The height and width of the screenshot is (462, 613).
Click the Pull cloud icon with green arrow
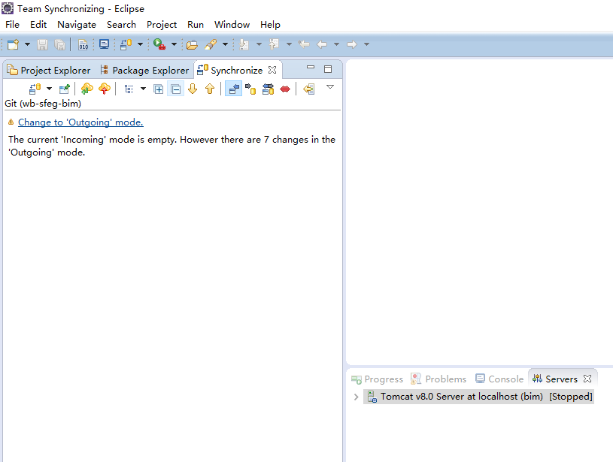point(86,89)
